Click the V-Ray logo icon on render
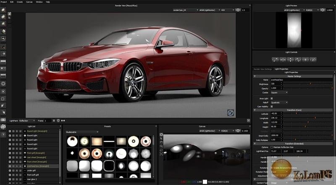Viewport: 336px width, 185px height. (x=231, y=113)
